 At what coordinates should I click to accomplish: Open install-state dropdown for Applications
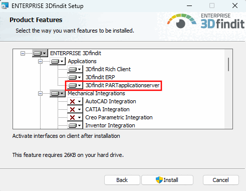pos(58,61)
